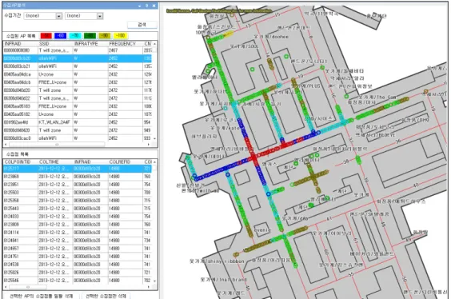The height and width of the screenshot is (299, 451).
Task: Open the panel options arrow in title bar
Action: click(x=139, y=6)
